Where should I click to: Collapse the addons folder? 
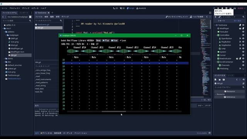(x=5, y=32)
